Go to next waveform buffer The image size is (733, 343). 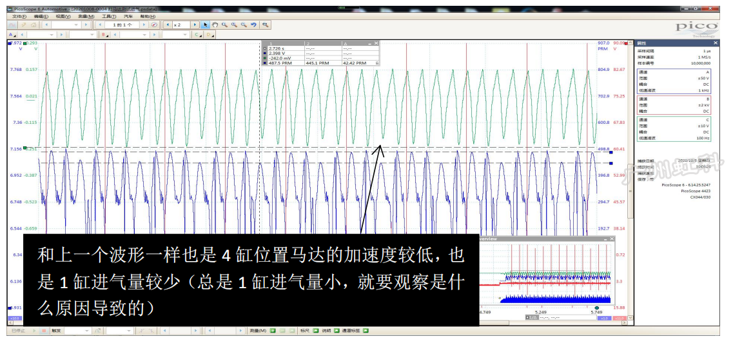144,24
